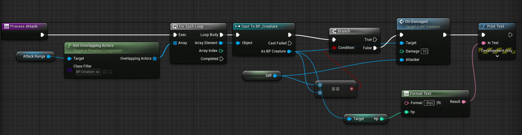Open the BP Creature class filter dropdown
Image resolution: width=522 pixels, height=135 pixels.
(88, 72)
